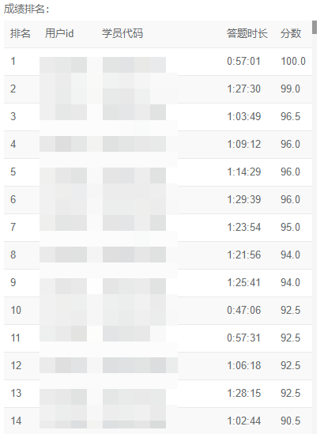
Task: Click the 答题时长 column header
Action: [x=247, y=33]
